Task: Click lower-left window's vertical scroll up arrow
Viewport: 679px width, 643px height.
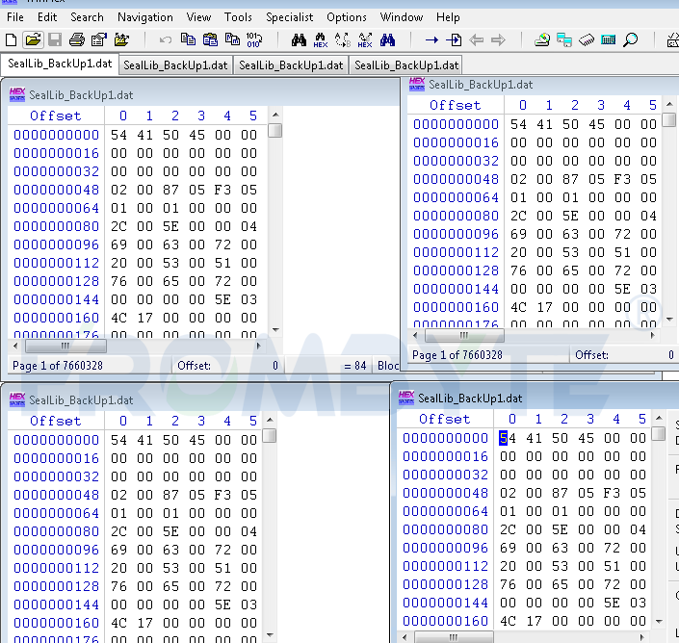Action: pyautogui.click(x=270, y=420)
